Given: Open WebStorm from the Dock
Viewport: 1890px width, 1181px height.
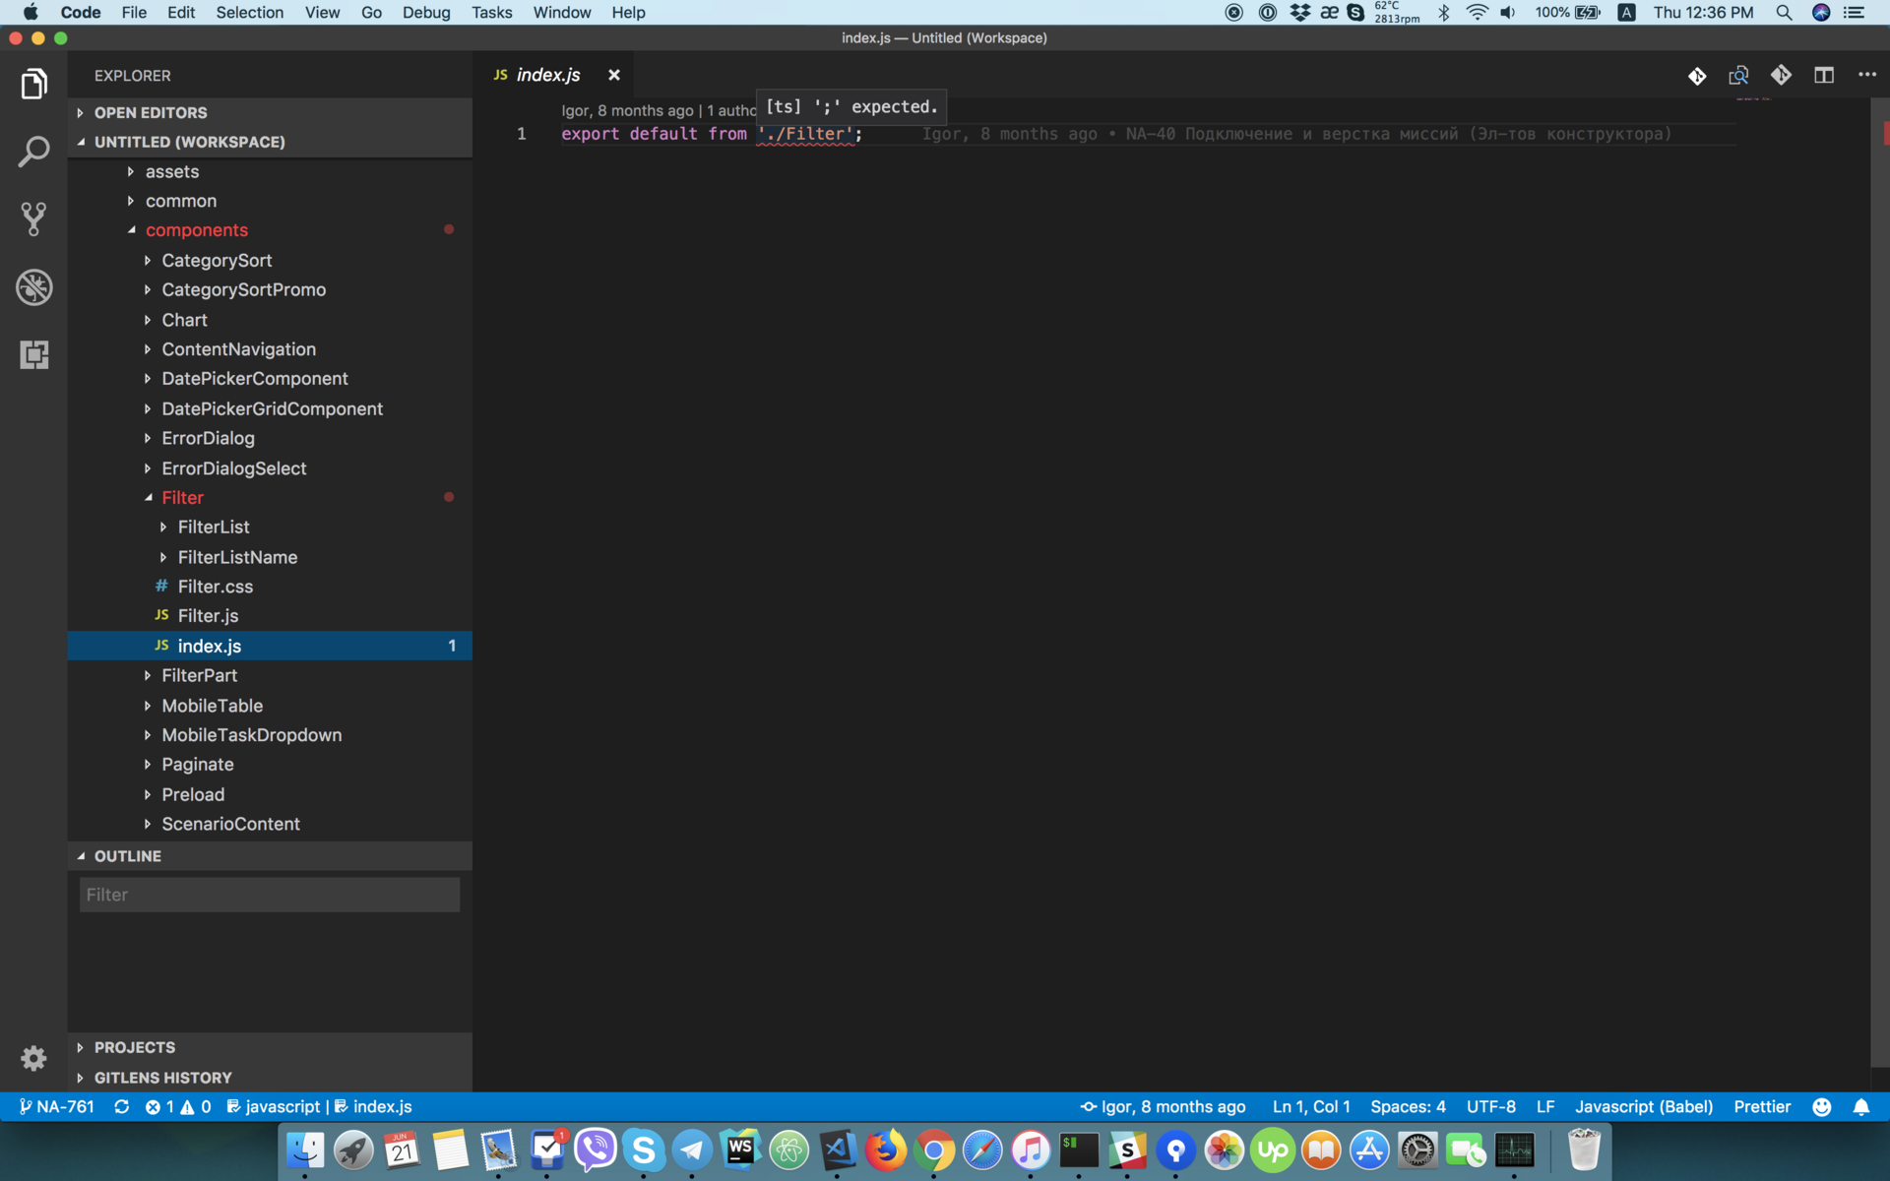Looking at the screenshot, I should pos(740,1150).
